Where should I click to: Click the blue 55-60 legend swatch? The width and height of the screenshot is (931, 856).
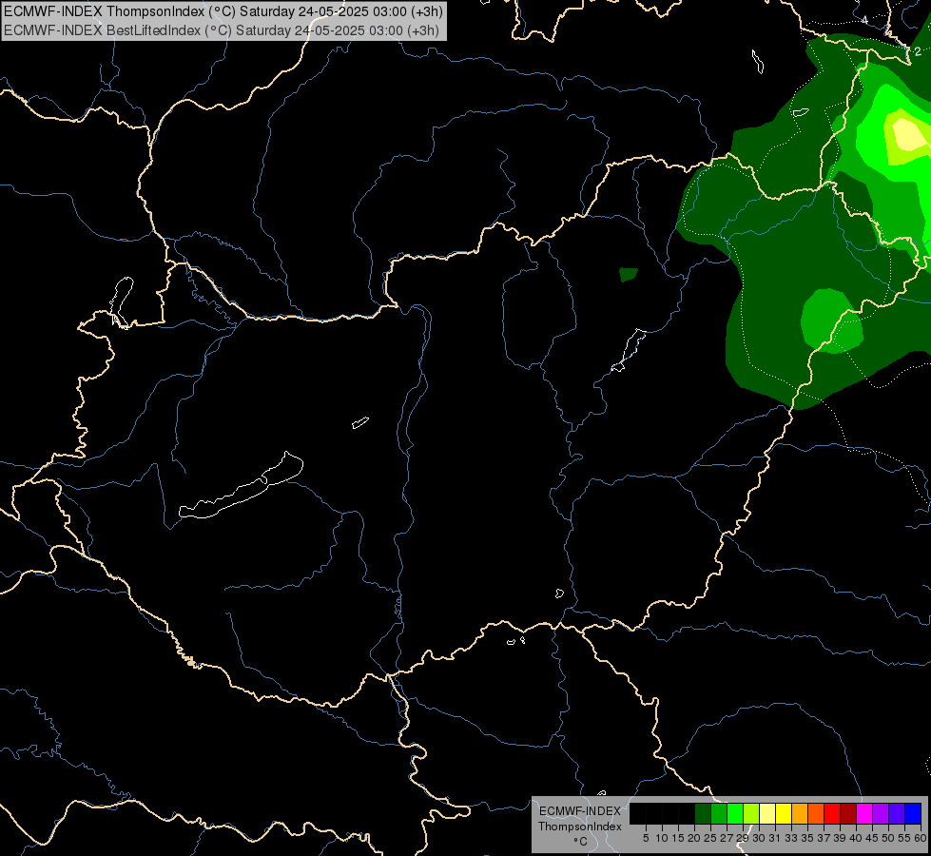(x=913, y=813)
